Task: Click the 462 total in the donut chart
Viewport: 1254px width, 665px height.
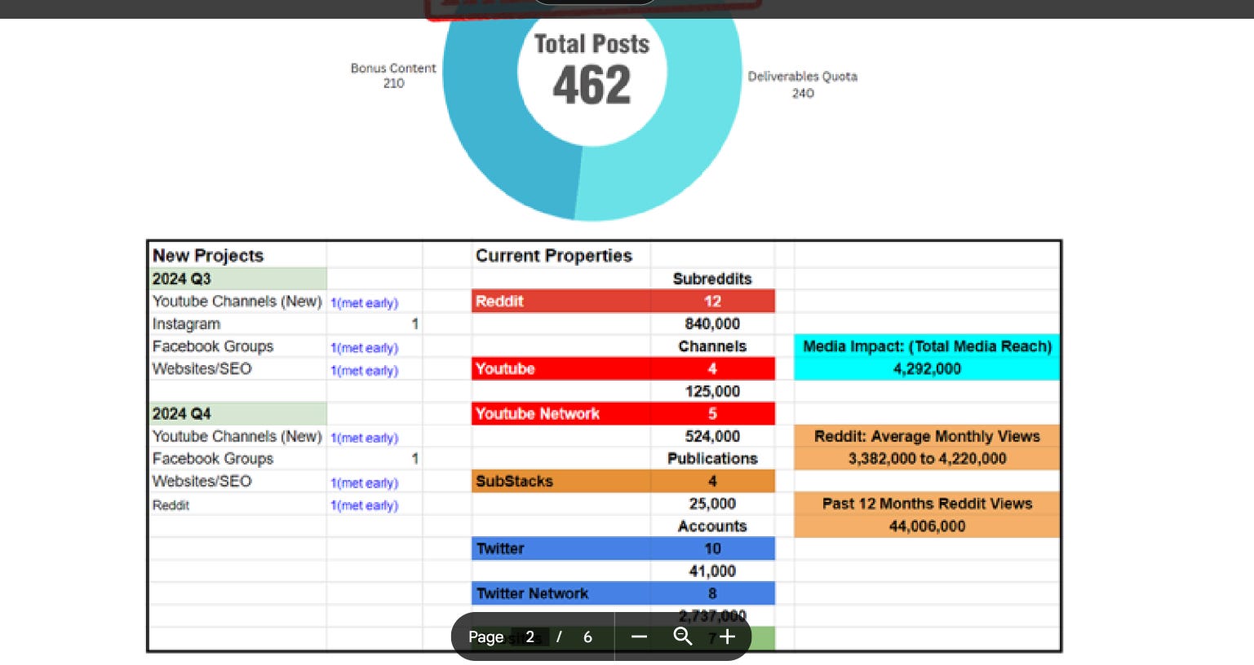Action: (592, 85)
